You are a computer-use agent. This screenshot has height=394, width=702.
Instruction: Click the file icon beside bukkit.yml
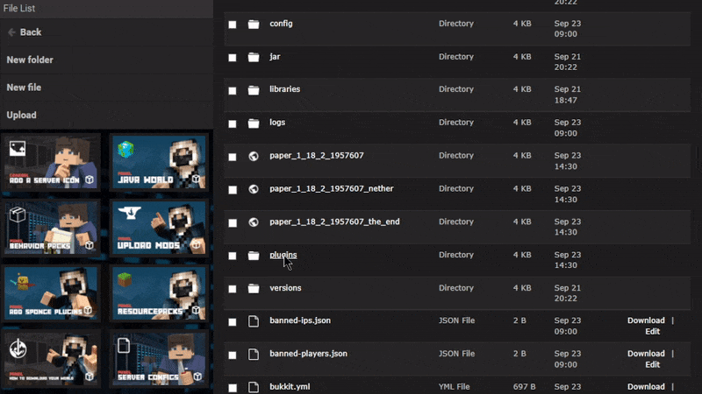[x=254, y=387]
